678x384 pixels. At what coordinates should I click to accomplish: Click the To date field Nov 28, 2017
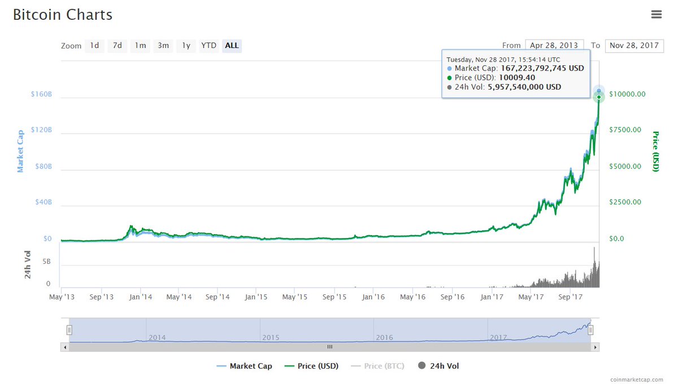[634, 46]
